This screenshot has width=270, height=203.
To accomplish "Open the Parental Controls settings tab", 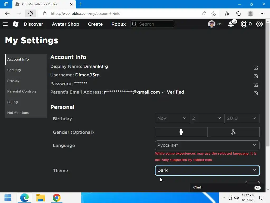I will (26, 91).
